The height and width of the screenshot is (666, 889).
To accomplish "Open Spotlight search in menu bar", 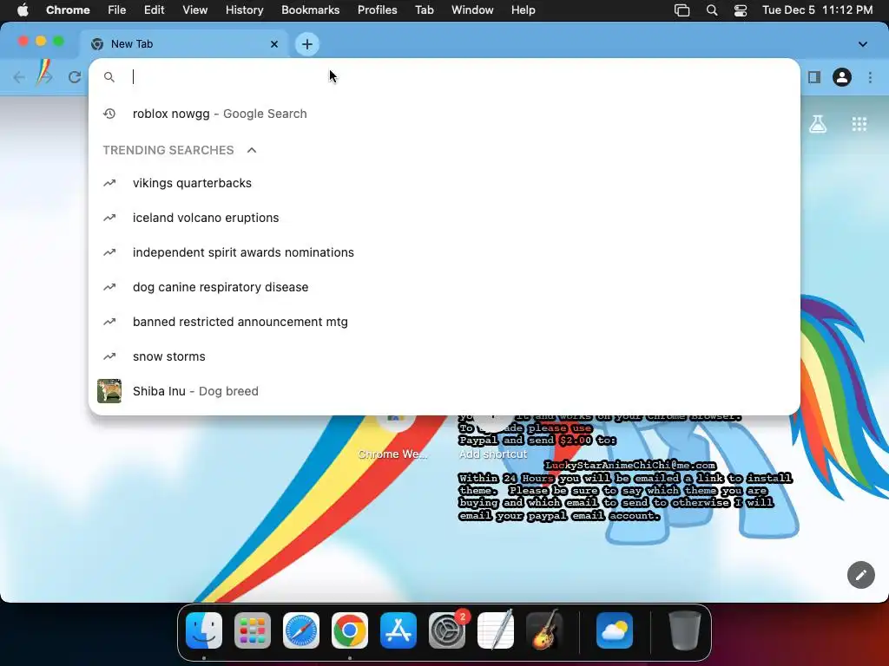I will coord(712,10).
